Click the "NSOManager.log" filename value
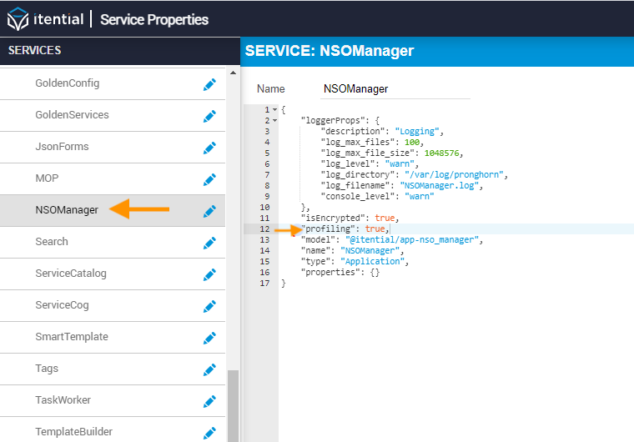Screen dimensions: 634x442 tap(440, 186)
